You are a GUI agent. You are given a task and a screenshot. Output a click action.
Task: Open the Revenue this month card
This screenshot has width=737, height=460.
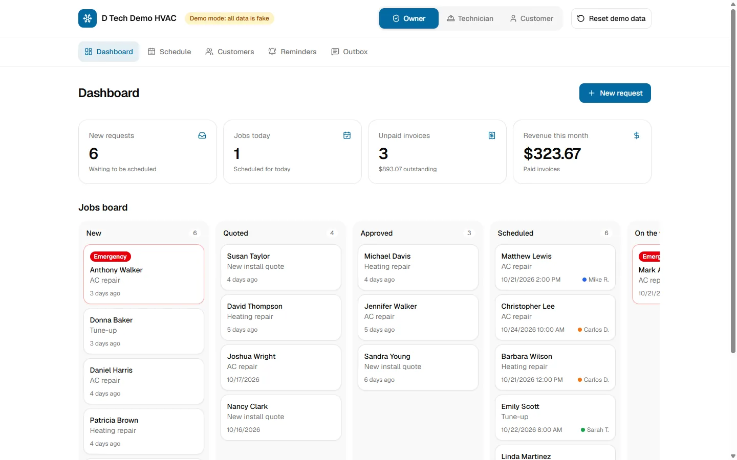pos(582,152)
